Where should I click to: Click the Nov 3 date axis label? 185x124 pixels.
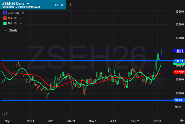coord(157,121)
